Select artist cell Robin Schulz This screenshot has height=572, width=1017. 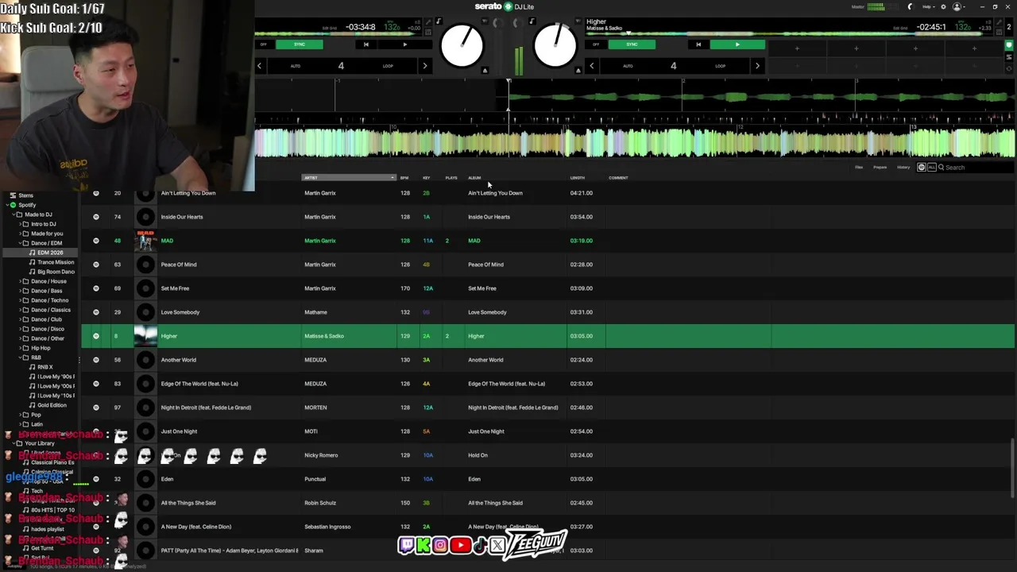point(320,503)
